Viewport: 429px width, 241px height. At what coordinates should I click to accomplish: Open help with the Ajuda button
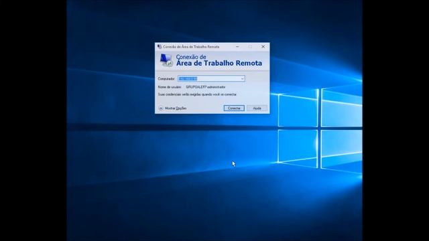(257, 108)
